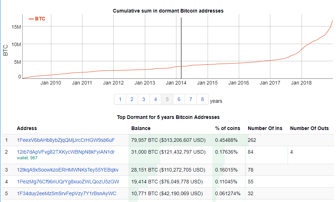
Task: Click balance 10,771 BTC ($42,190,069 USD)
Action: [x=167, y=193]
